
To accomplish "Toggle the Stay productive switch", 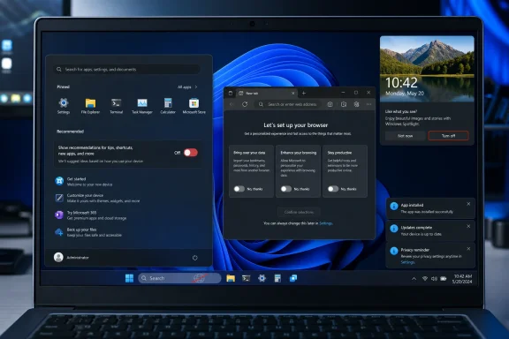I will click(x=333, y=189).
